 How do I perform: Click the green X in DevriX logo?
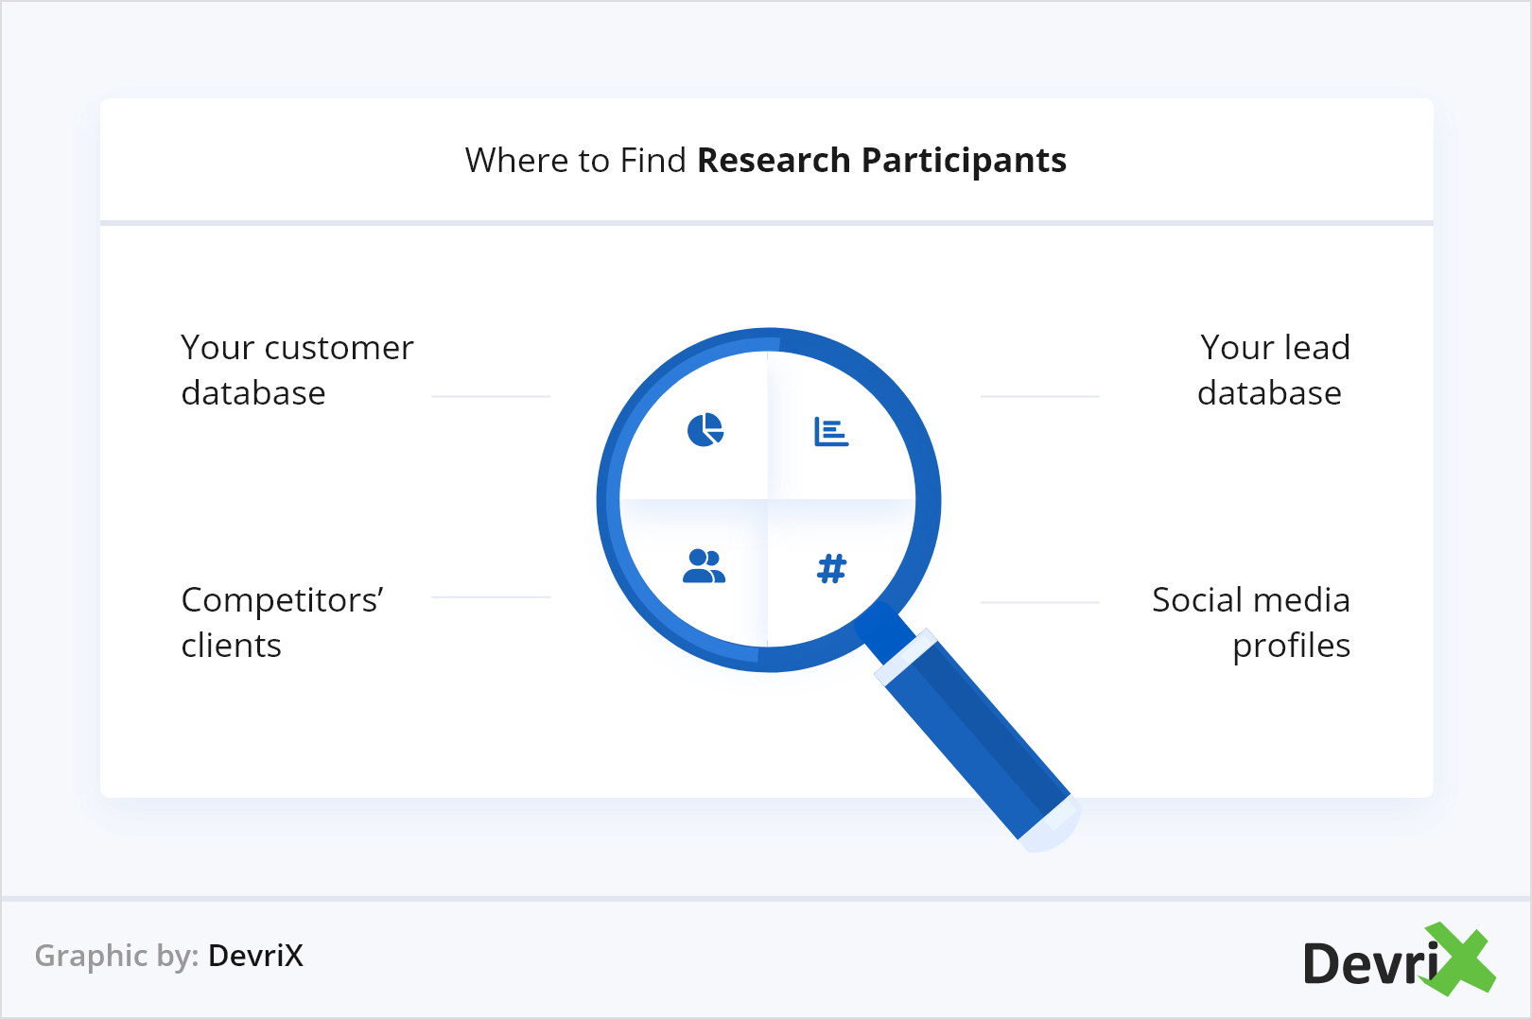point(1461,959)
